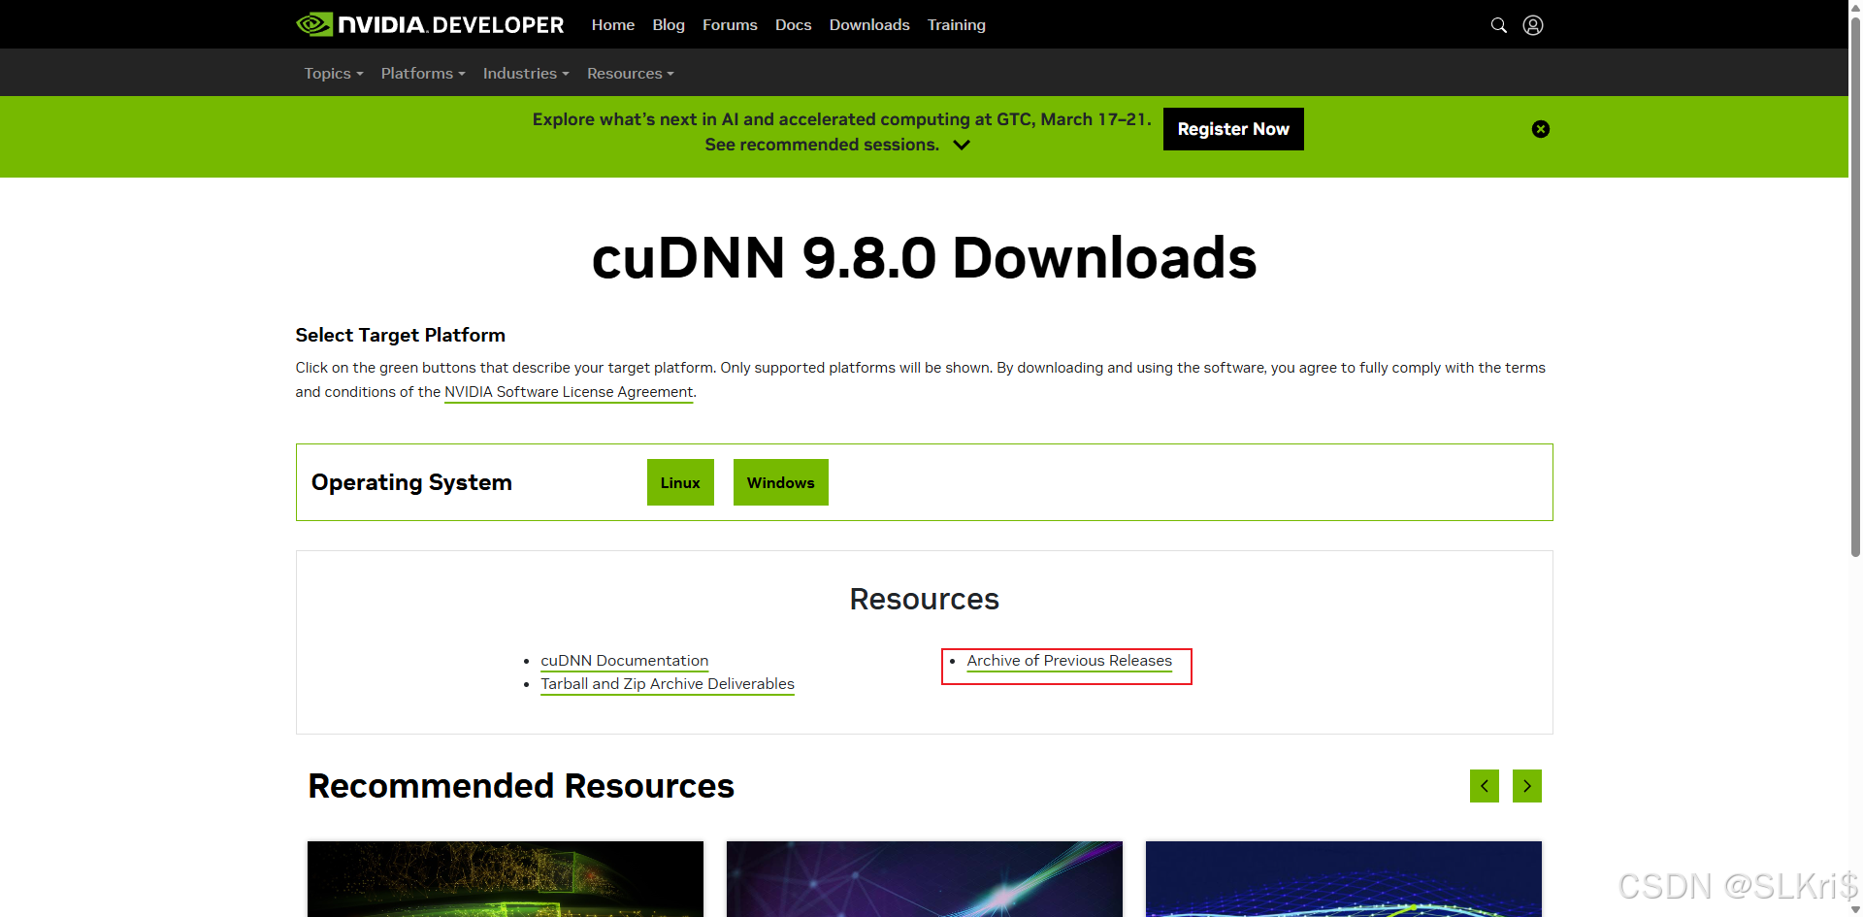This screenshot has height=917, width=1863.
Task: Open Archive of Previous Releases link
Action: 1069,661
